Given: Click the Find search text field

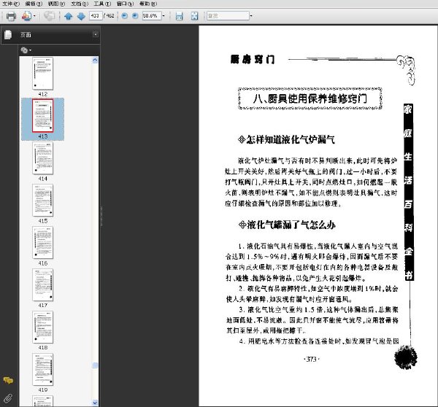Looking at the screenshot, I should point(228,15).
